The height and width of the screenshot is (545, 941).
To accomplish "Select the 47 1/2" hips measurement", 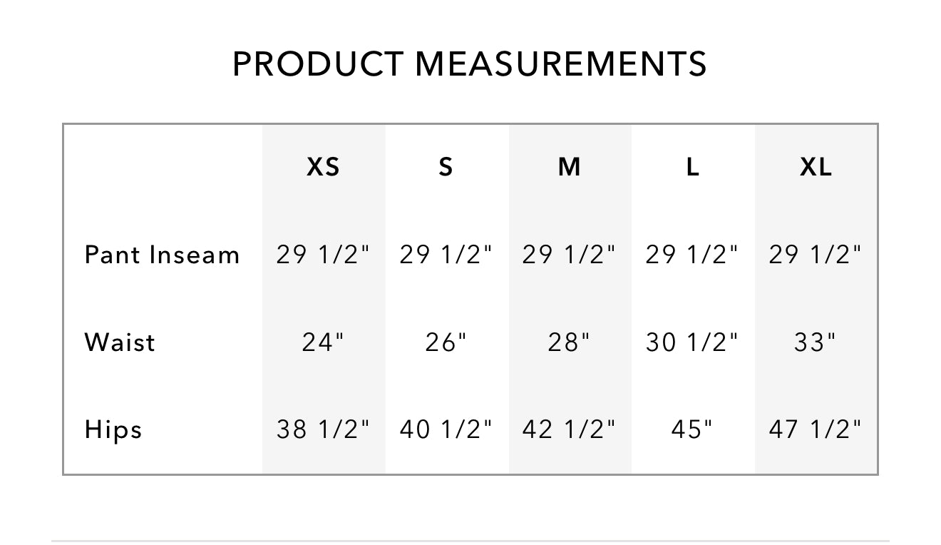I will point(815,429).
